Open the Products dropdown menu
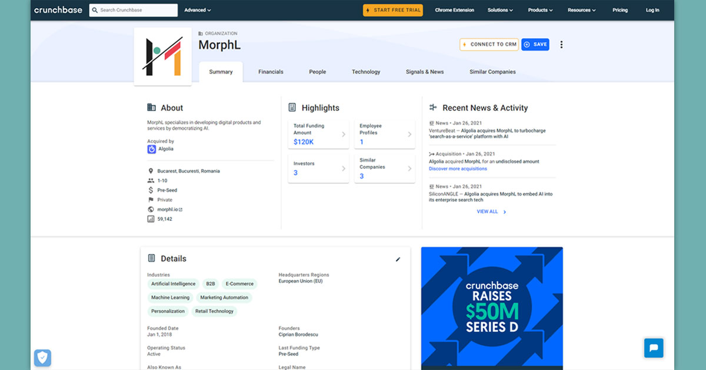 tap(541, 10)
